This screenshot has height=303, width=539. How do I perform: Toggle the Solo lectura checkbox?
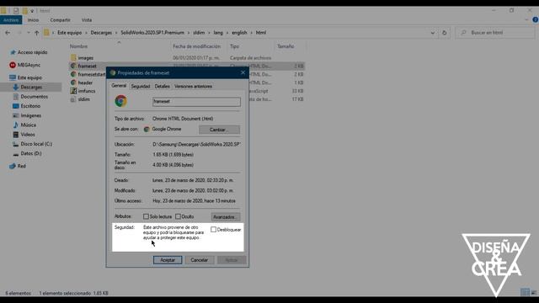(x=146, y=216)
